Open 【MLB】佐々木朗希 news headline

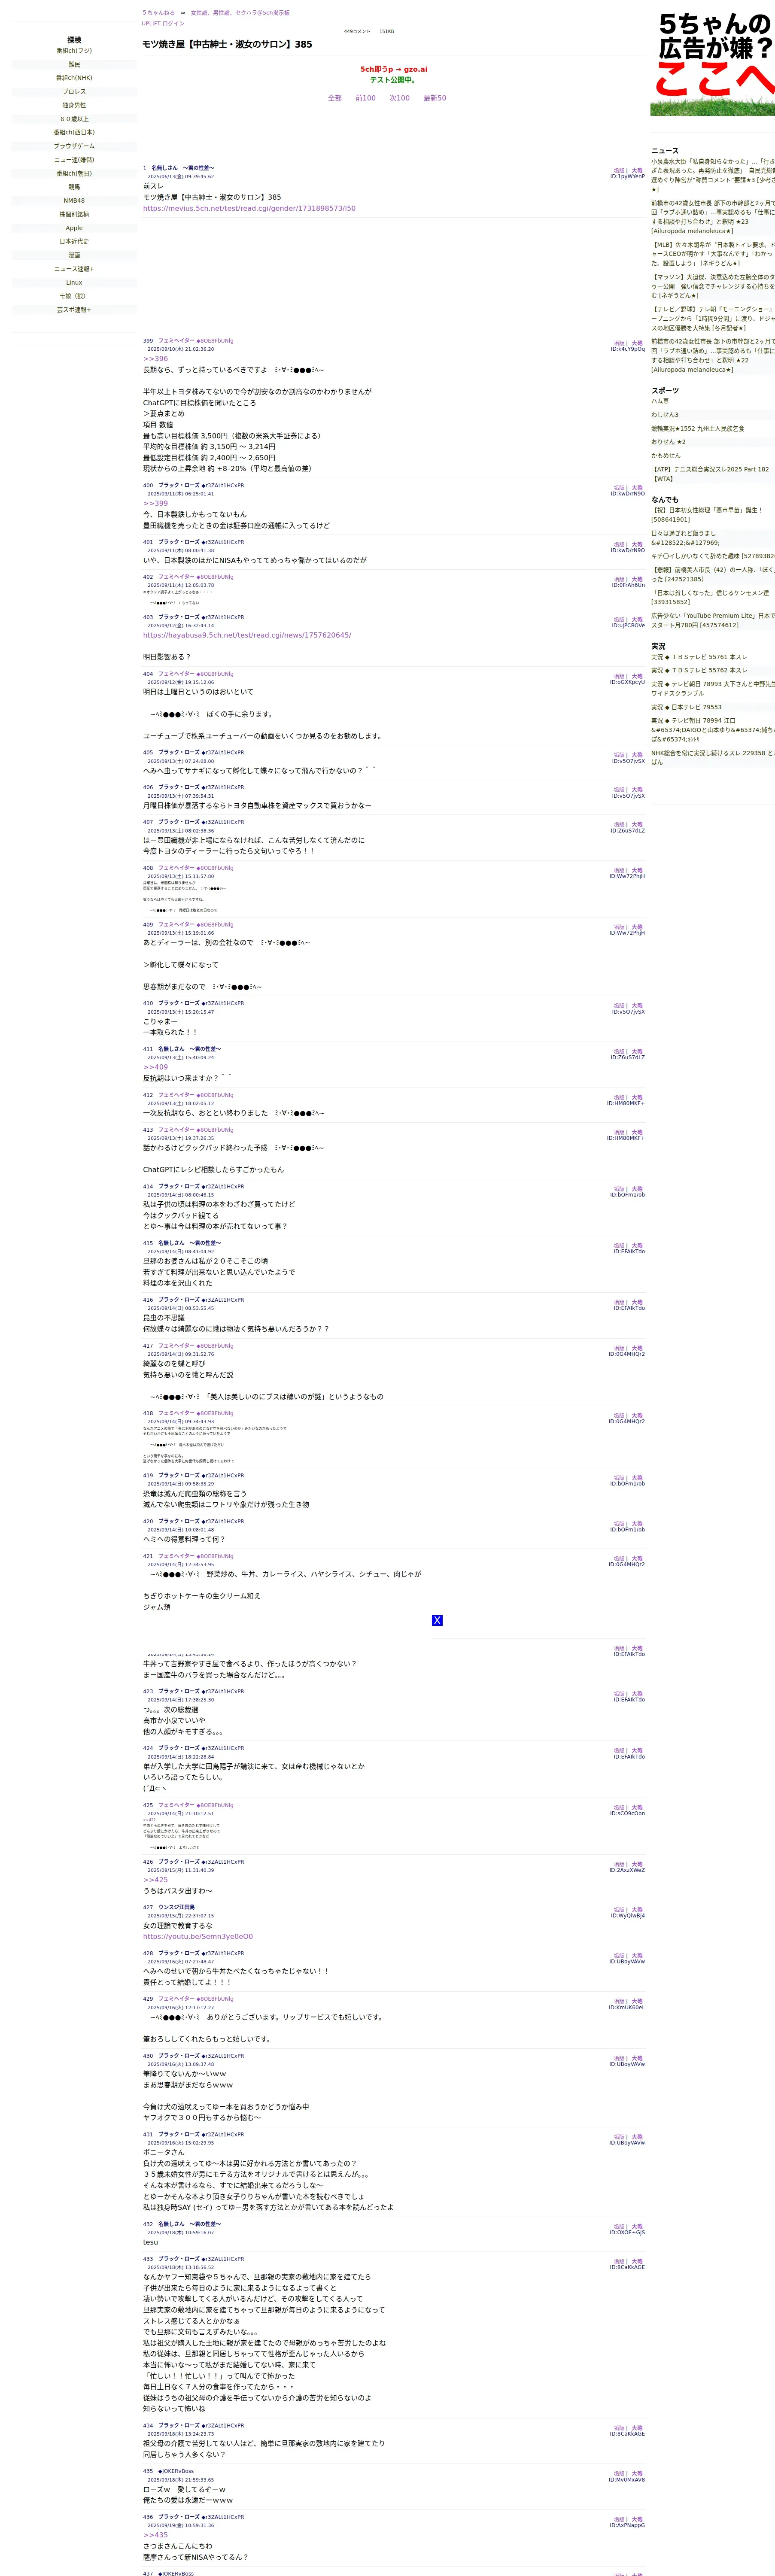[713, 254]
